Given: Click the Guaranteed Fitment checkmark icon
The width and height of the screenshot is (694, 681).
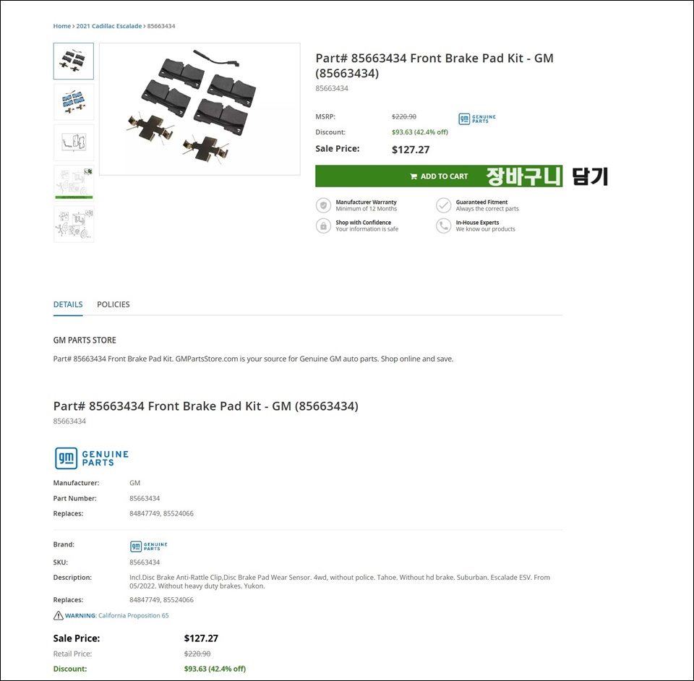Looking at the screenshot, I should pos(443,205).
